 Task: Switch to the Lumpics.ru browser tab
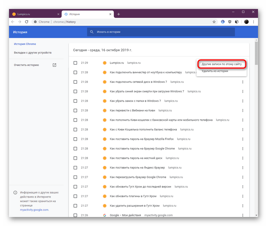[x=36, y=14]
